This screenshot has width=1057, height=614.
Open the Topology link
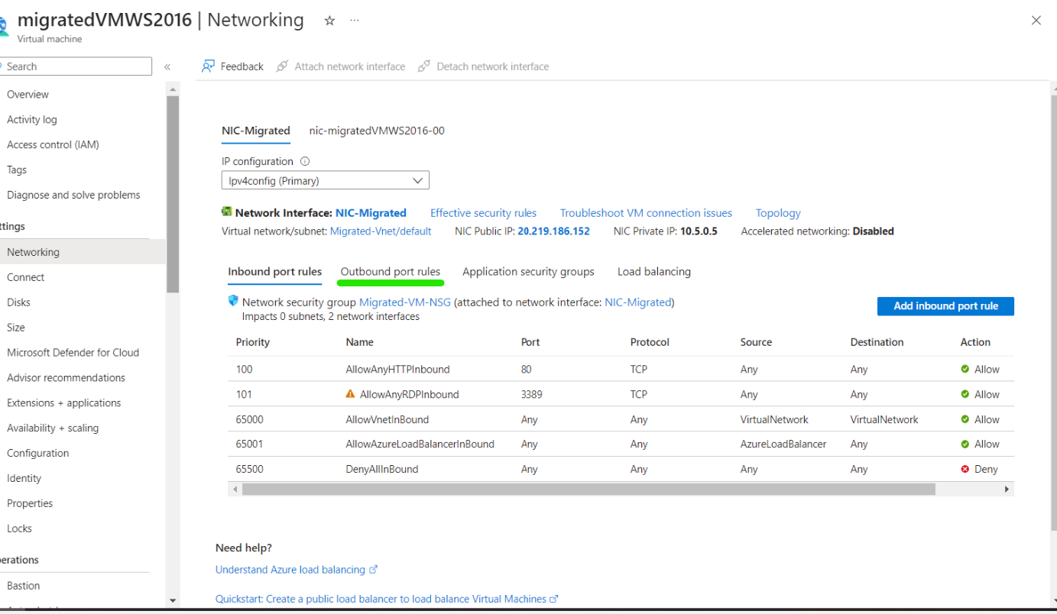(778, 213)
